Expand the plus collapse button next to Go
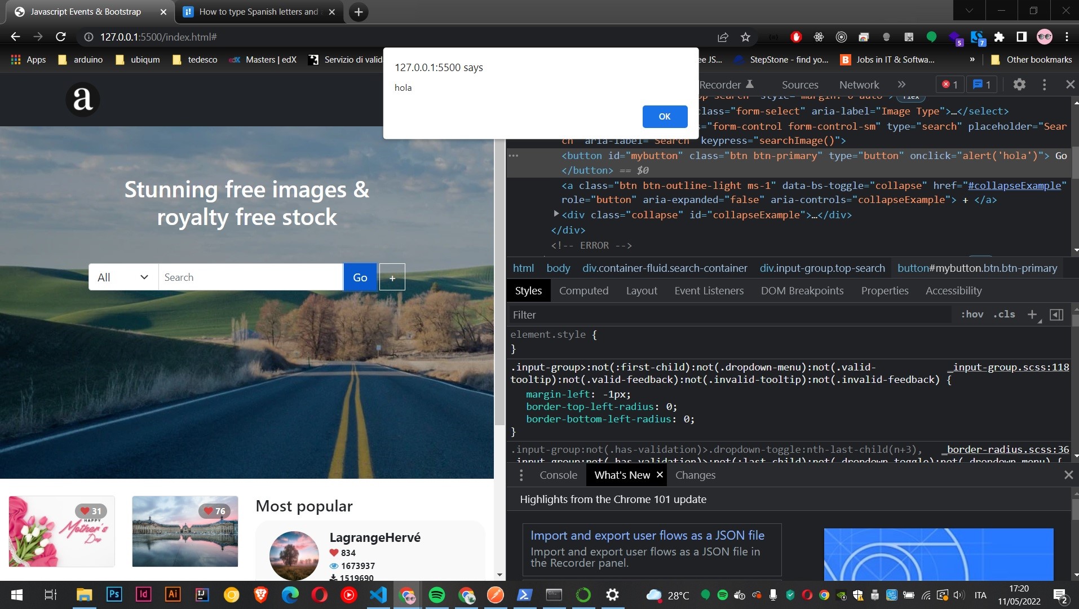 pyautogui.click(x=392, y=277)
